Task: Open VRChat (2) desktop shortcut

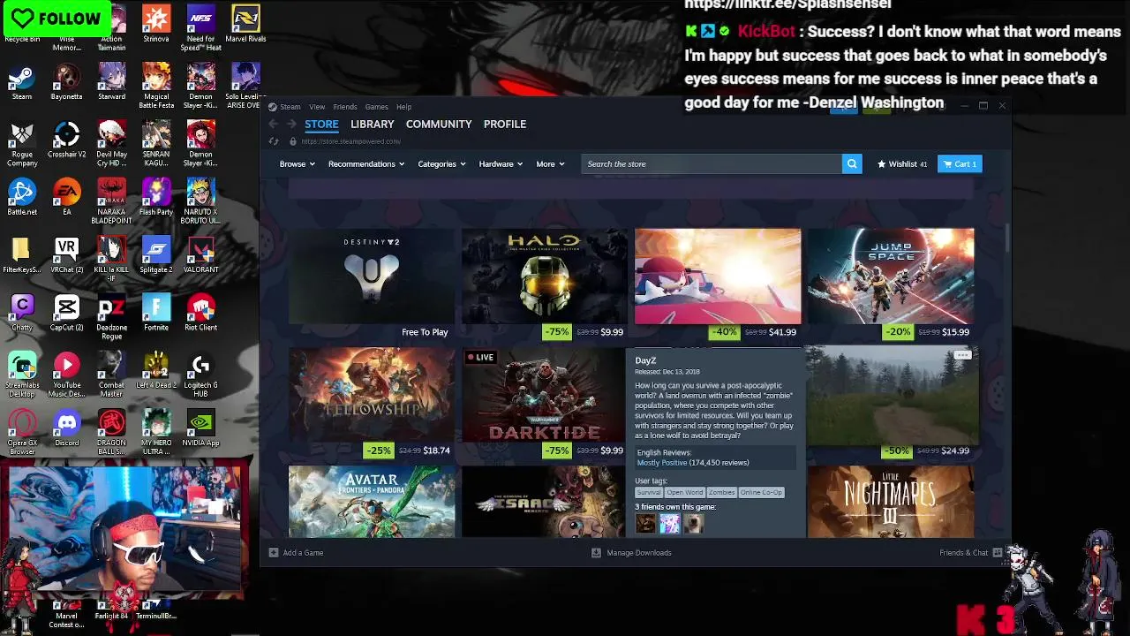Action: click(66, 254)
